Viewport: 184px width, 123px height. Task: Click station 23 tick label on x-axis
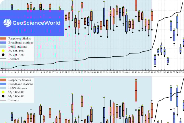[72, 73]
